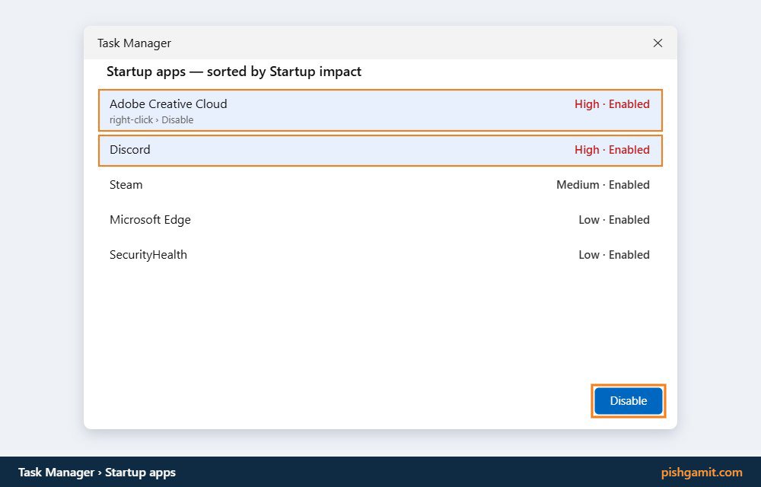Click the 'Task Manager › Startup apps' caption

[97, 473]
